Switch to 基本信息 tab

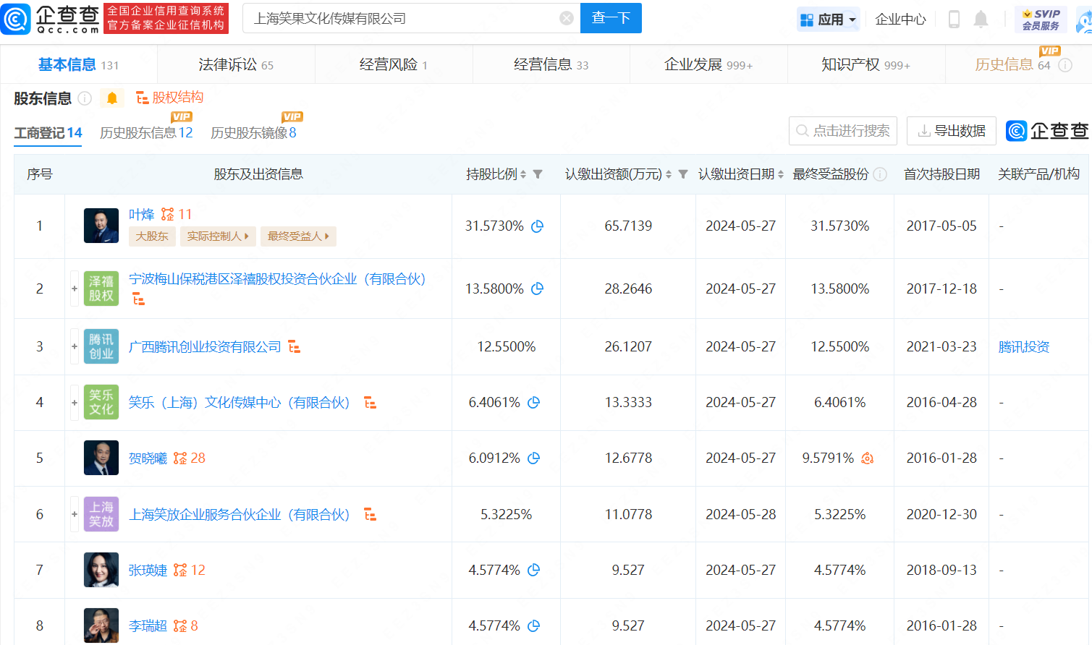(x=78, y=65)
